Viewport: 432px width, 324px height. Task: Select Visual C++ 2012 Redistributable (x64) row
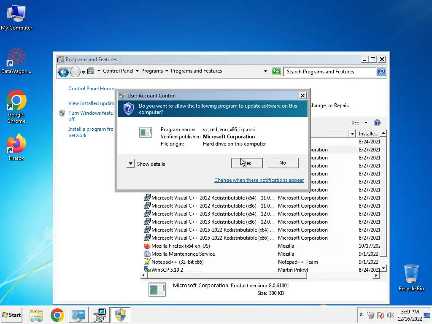tap(262, 198)
